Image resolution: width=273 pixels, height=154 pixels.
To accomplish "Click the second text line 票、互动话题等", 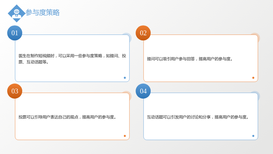I will [33, 62].
